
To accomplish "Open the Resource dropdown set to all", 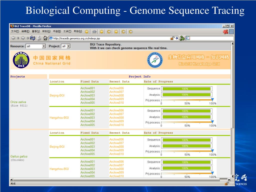I will coord(35,46).
